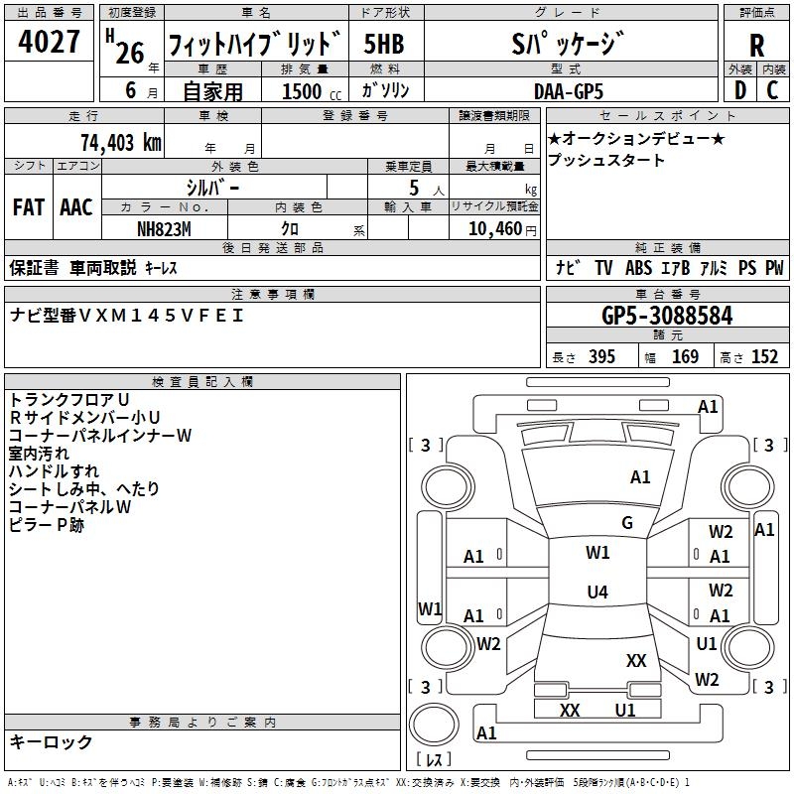This screenshot has height=794, width=794.
Task: Click the rear-right wheel circle
Action: click(x=747, y=646)
